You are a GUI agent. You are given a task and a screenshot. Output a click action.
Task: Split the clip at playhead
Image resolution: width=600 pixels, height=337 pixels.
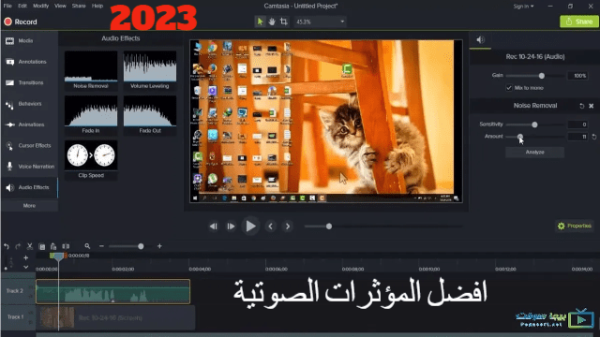[66, 246]
